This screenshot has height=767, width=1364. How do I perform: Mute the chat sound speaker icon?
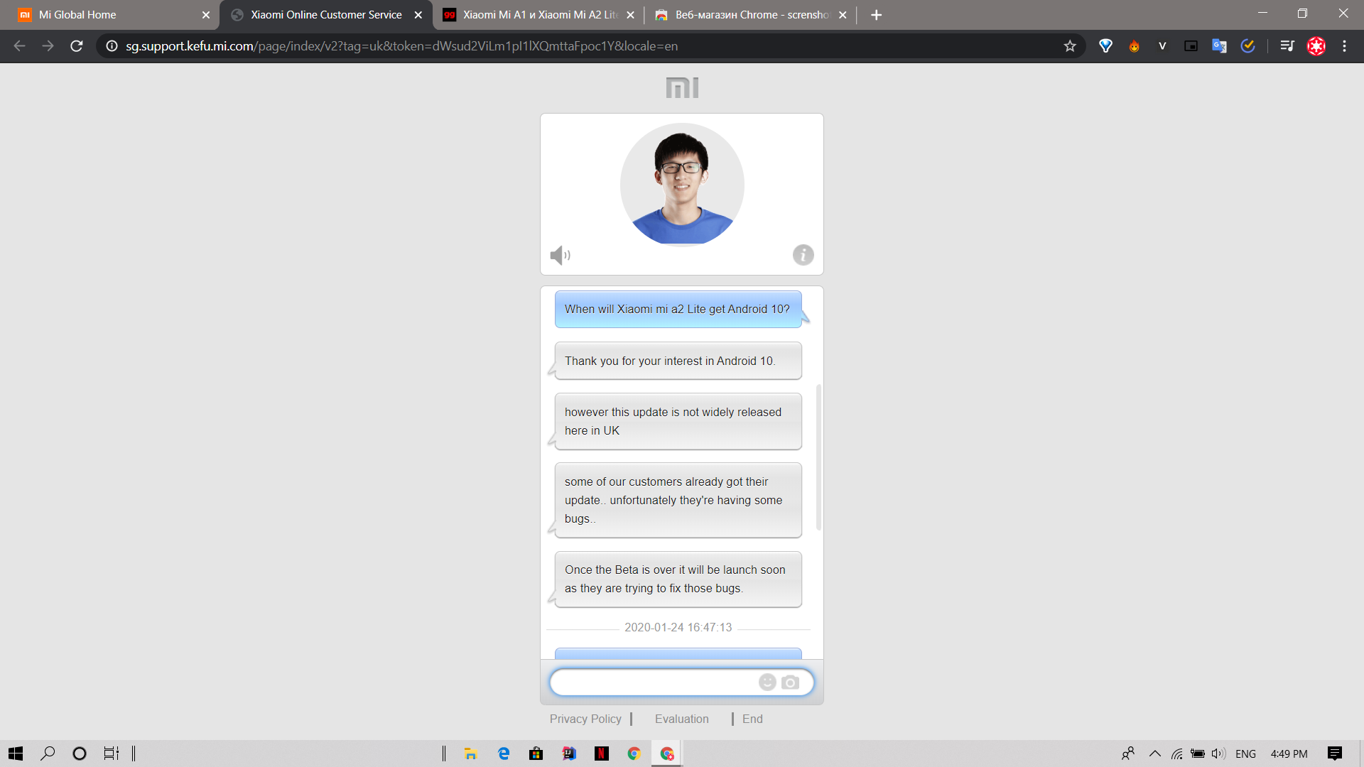(x=560, y=255)
